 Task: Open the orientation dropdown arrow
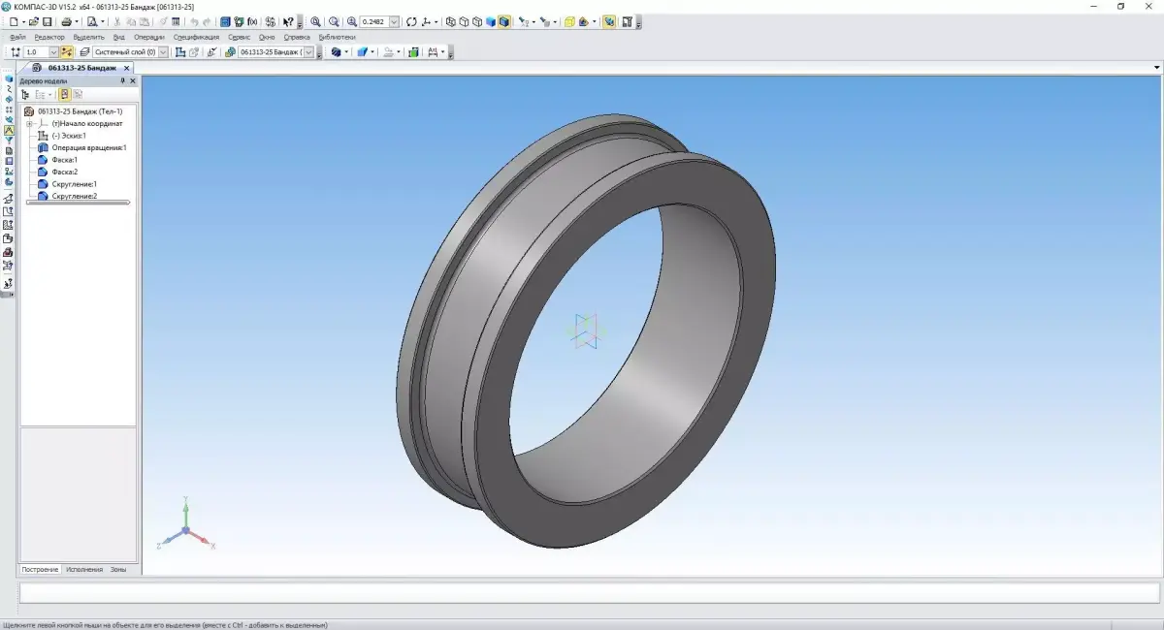click(436, 21)
